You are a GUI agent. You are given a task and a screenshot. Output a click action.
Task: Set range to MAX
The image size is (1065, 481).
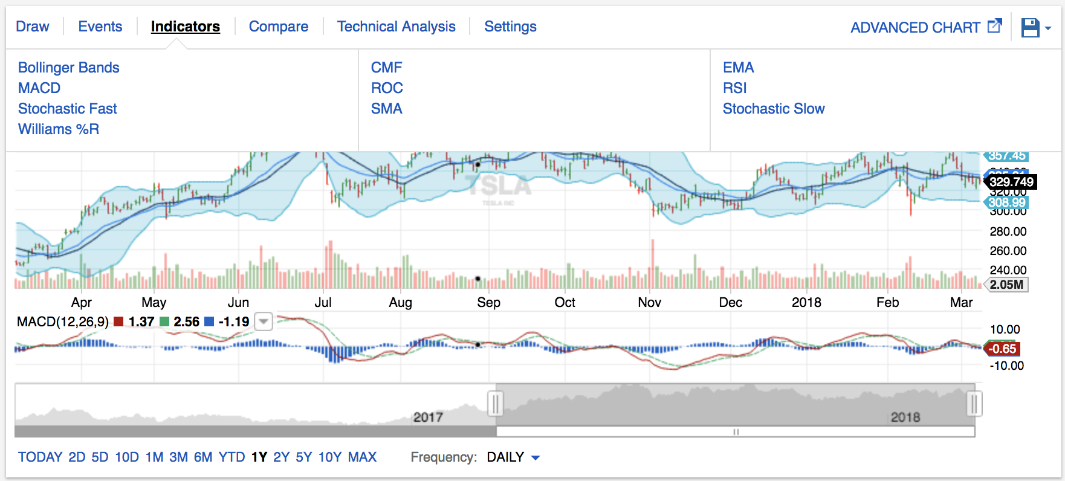point(362,457)
